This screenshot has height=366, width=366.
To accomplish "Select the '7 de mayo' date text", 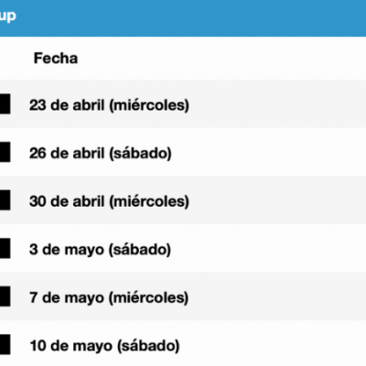I will (x=67, y=297).
